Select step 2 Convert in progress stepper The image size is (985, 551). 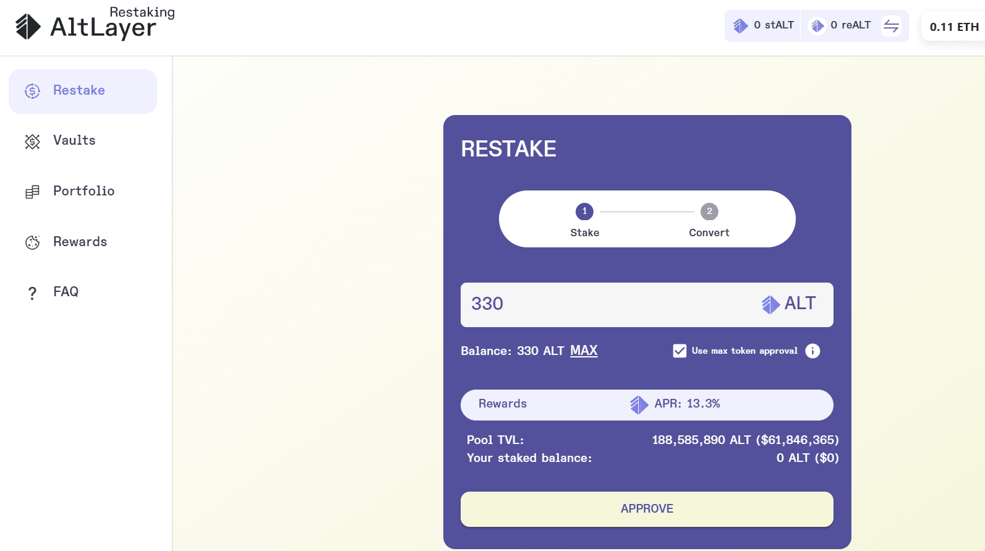pos(709,212)
